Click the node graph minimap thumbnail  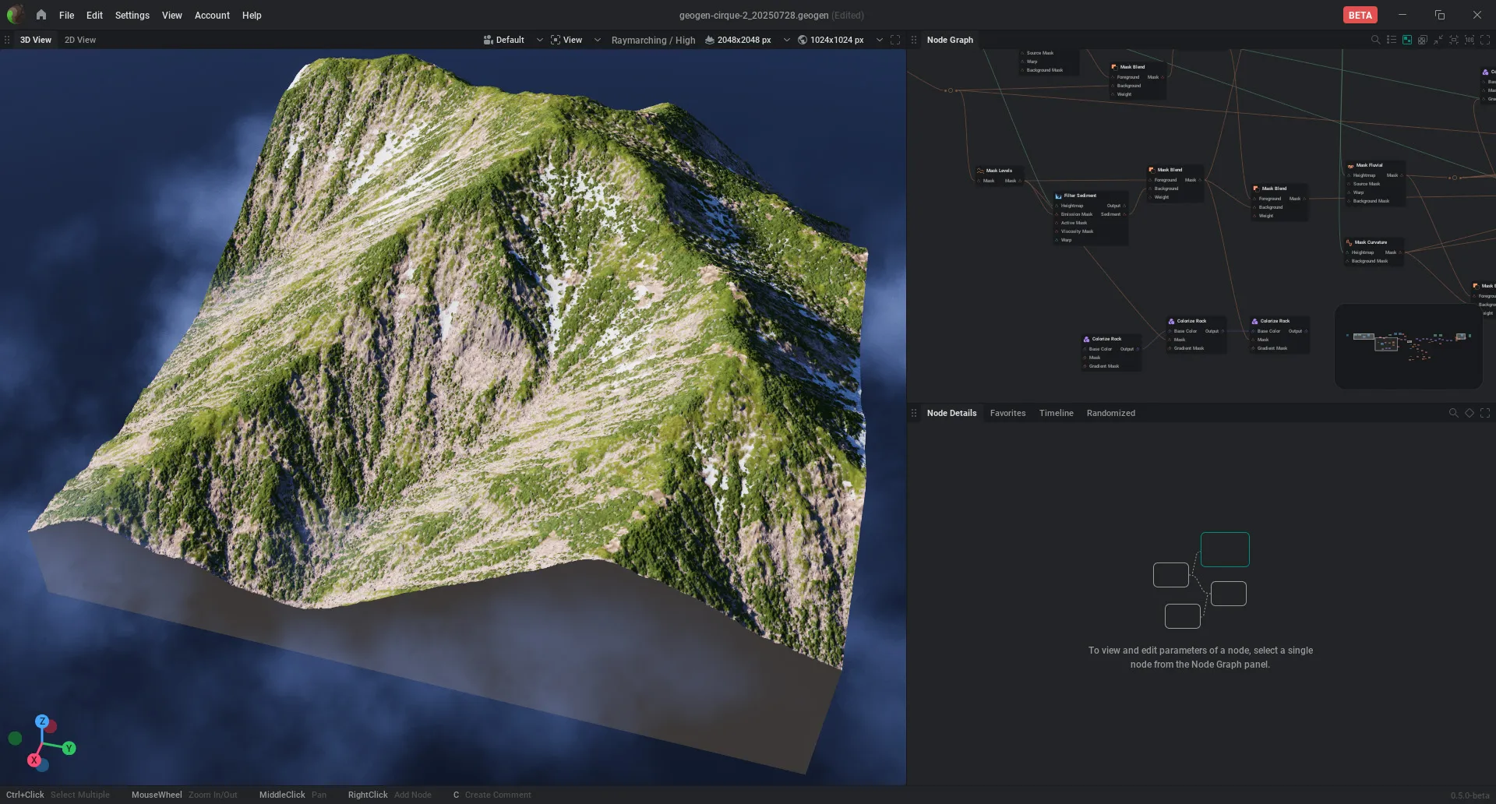tap(1409, 346)
